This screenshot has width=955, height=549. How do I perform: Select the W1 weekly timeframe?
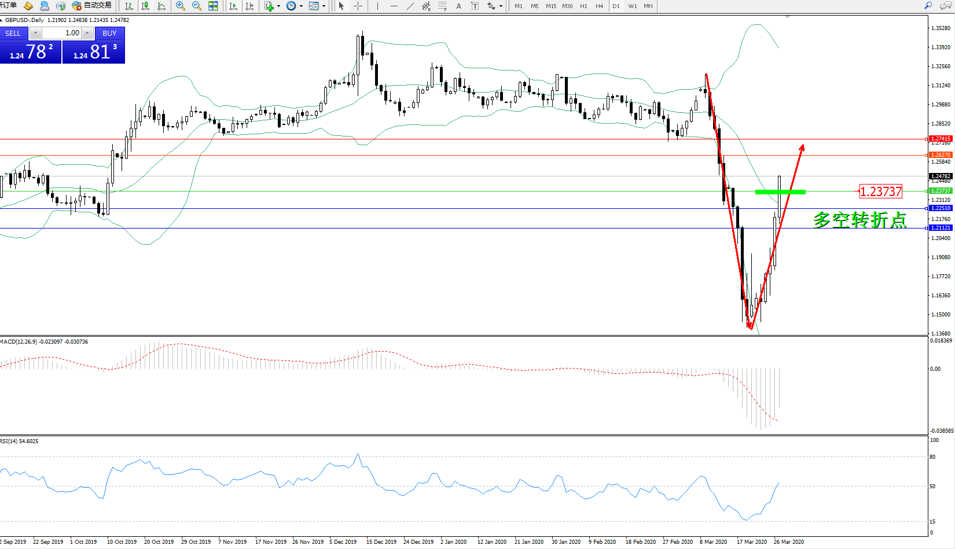tap(632, 6)
